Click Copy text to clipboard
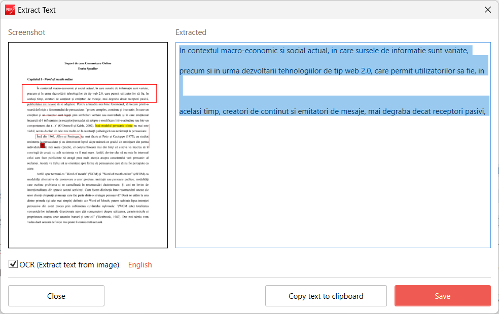This screenshot has height=314, width=499. click(x=326, y=296)
